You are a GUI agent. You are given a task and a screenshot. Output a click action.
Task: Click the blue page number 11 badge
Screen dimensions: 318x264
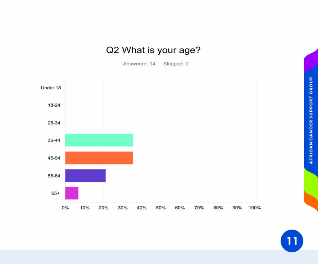[292, 241]
